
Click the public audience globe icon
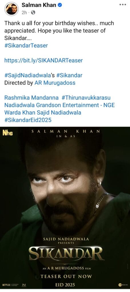pyautogui.click(x=33, y=13)
